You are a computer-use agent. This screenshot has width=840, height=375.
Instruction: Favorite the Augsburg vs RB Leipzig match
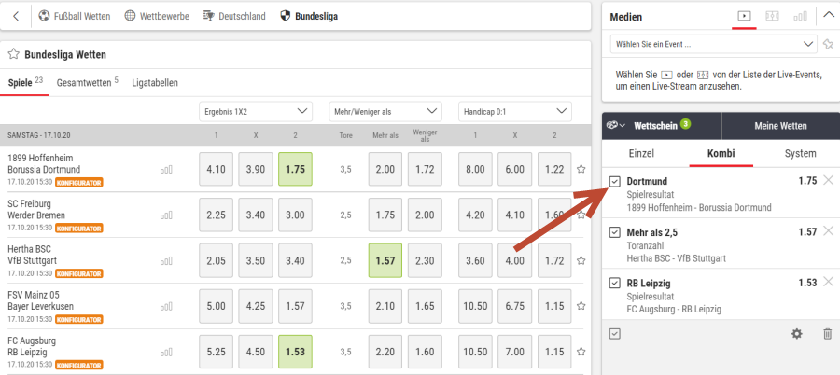click(581, 352)
